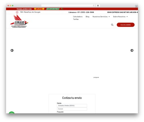Open the green WhatsApp chat bubble
Viewport: 144px width, 122px height.
pos(12,112)
